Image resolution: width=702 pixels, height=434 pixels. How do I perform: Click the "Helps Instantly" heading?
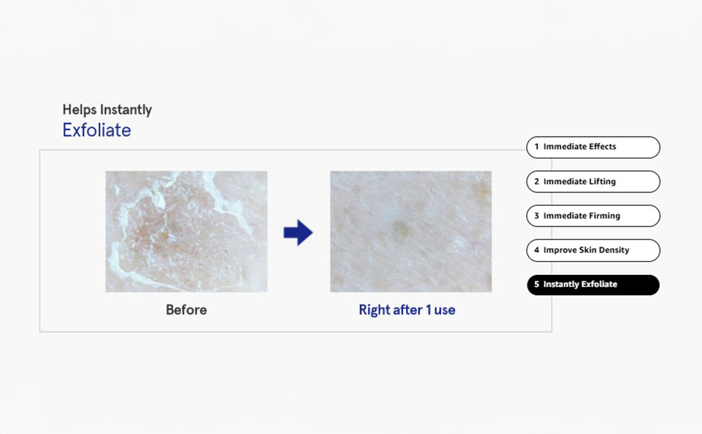tap(107, 110)
